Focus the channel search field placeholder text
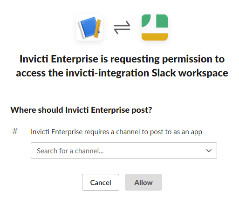This screenshot has height=206, width=239. [x=70, y=151]
